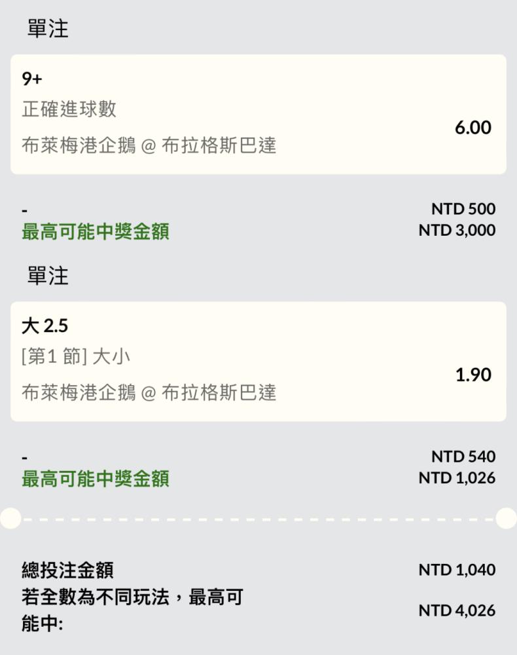This screenshot has height=655, width=517.
Task: Click the [第1 節] 大小 market label
Action: coord(76,356)
